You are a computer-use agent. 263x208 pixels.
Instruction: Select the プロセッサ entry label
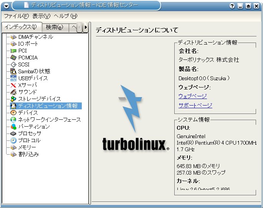[30, 134]
